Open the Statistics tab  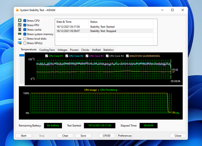pos(108,50)
